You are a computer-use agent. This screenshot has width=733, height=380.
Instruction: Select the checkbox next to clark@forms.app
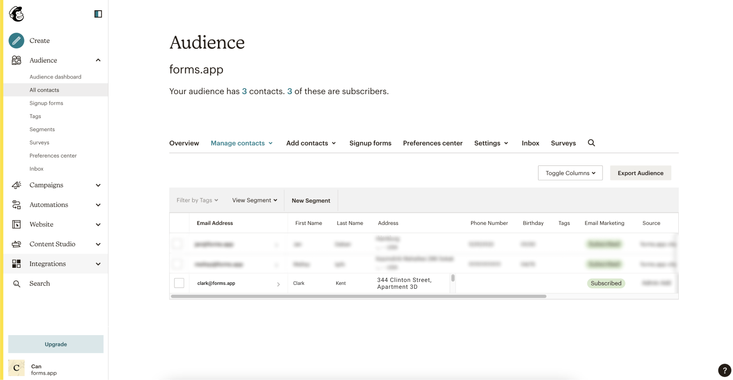179,283
